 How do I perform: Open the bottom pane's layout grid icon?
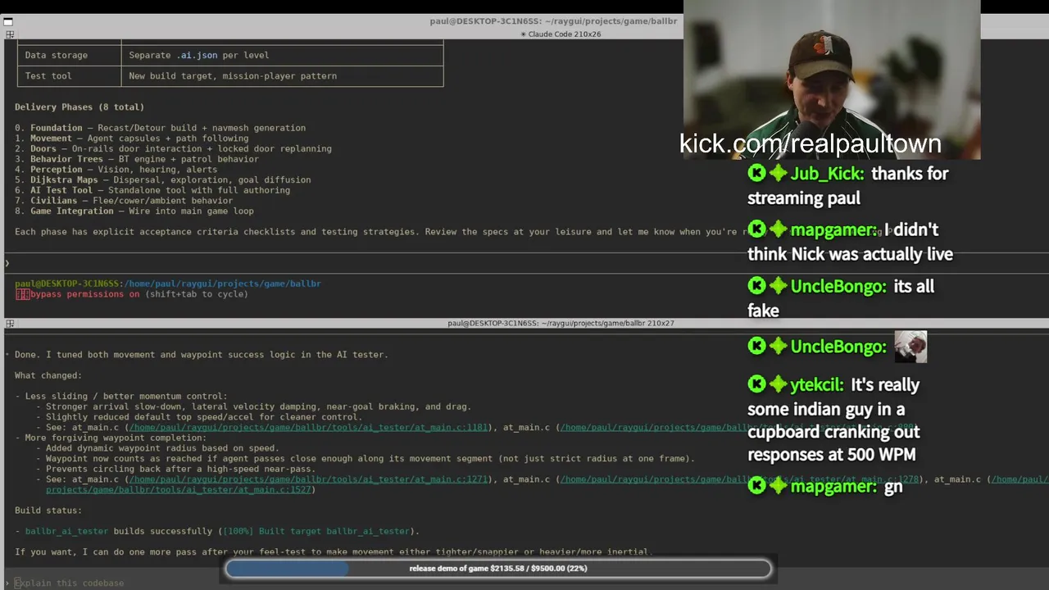click(x=10, y=324)
